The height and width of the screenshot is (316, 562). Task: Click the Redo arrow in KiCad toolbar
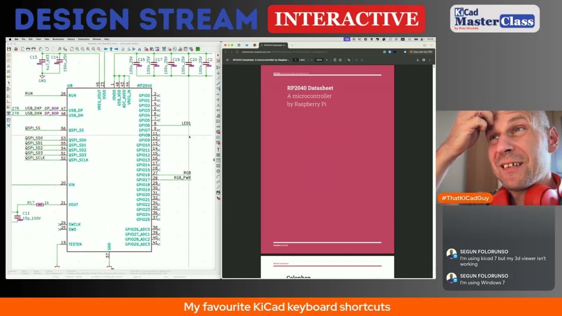[53, 49]
